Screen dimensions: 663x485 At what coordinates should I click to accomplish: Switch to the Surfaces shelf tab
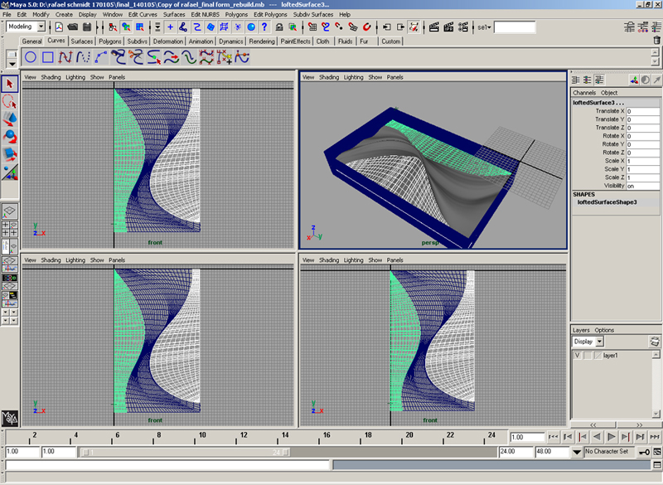tap(82, 41)
